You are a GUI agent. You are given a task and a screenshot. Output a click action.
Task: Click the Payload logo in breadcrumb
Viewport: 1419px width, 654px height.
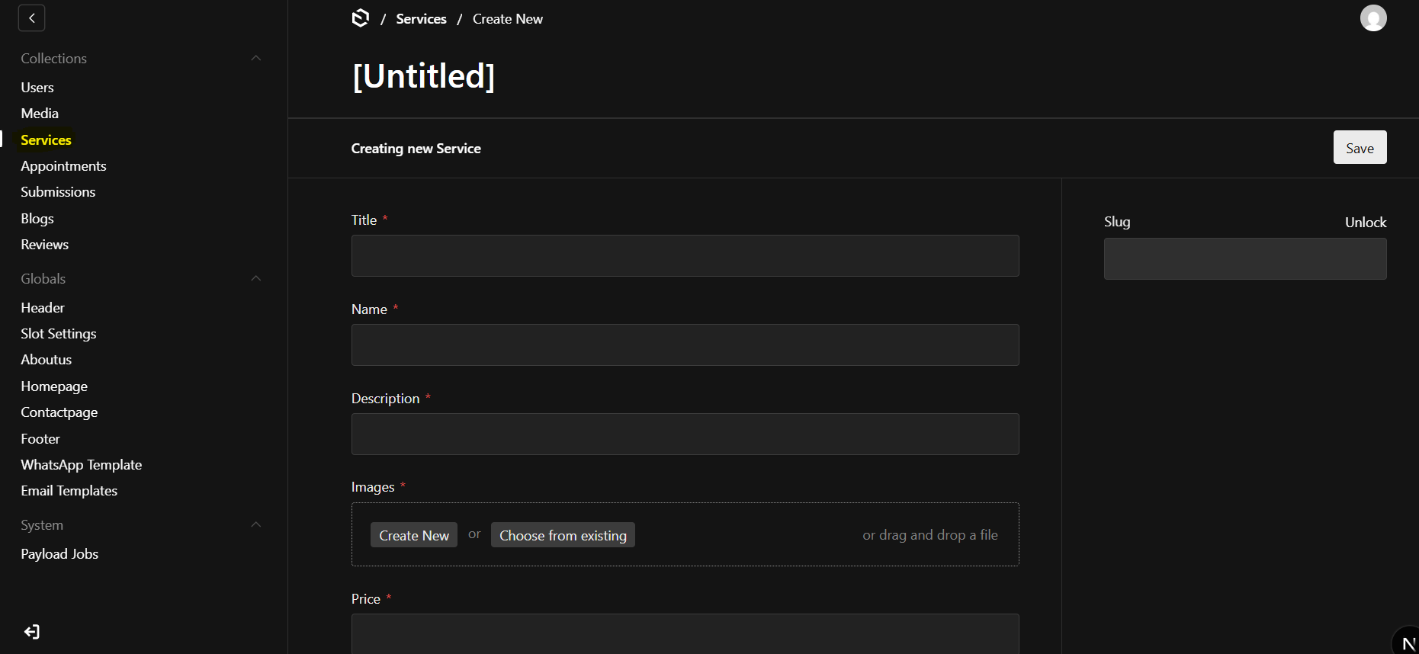[361, 18]
